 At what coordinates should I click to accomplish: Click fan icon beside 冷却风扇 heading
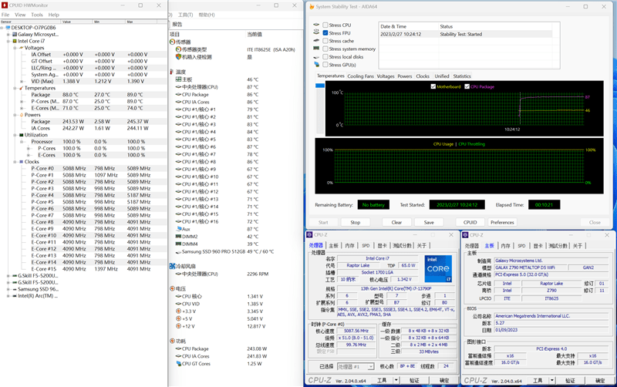172,266
